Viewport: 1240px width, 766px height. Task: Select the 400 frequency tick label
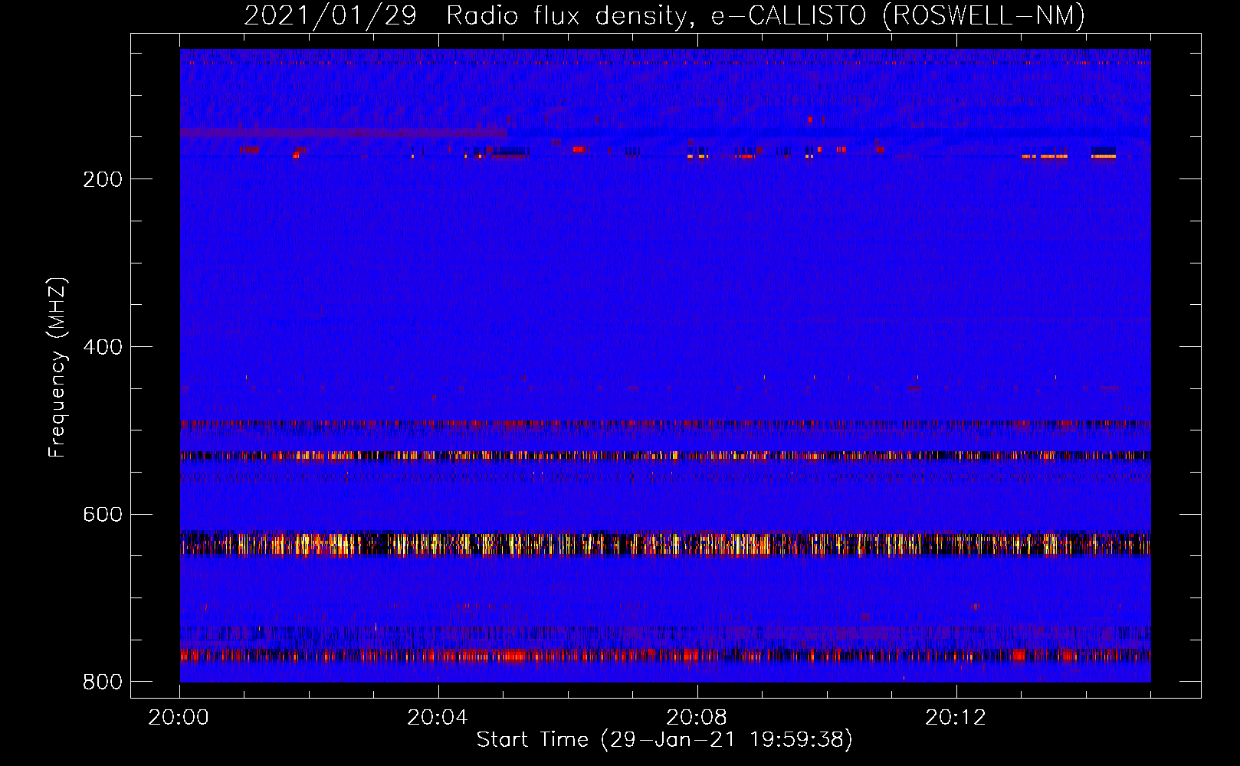coord(103,347)
